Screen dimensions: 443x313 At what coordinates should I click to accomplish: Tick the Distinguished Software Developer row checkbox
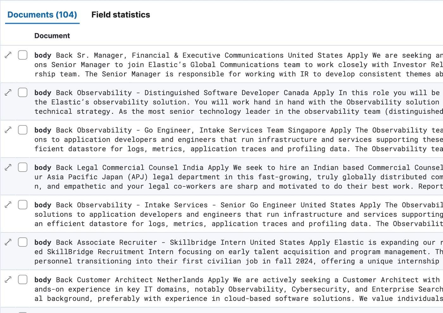pos(22,92)
